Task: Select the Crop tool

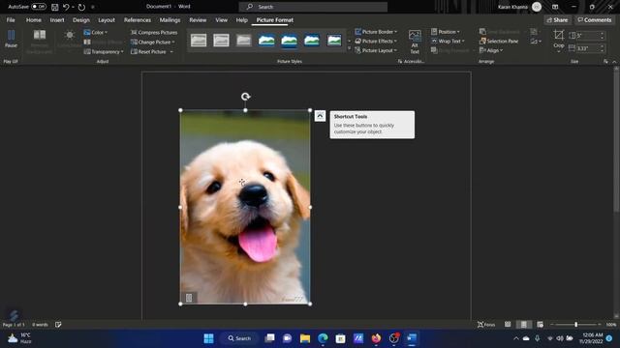Action: 559,40
